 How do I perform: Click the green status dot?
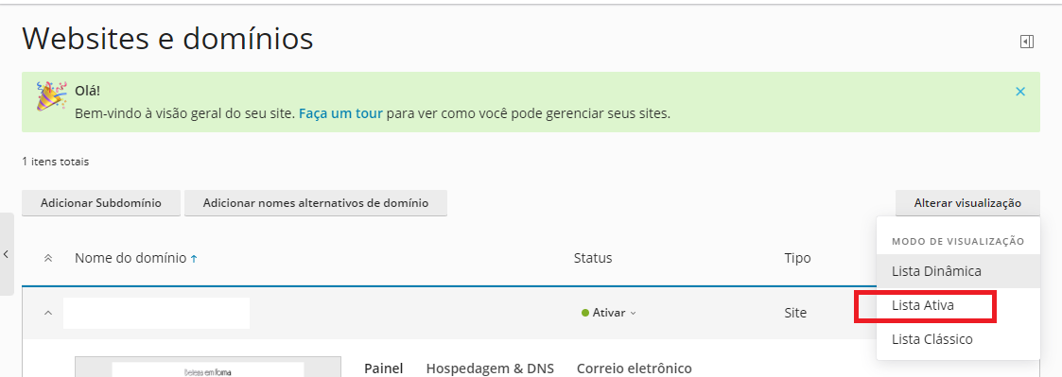pos(585,313)
